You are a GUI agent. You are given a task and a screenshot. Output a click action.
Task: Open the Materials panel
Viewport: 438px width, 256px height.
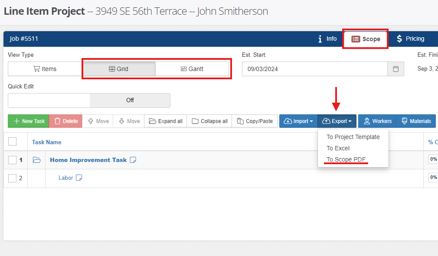(416, 121)
